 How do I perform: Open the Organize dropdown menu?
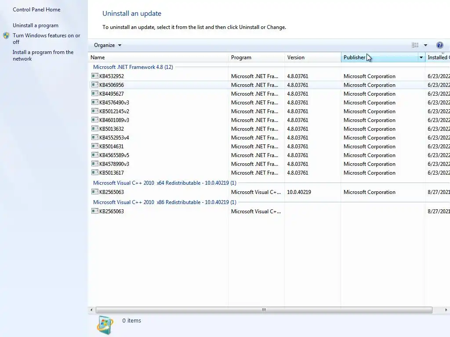(x=108, y=45)
